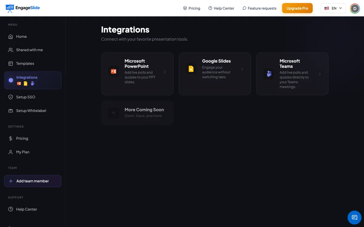Click the Google Slides logo on the card

point(191,69)
